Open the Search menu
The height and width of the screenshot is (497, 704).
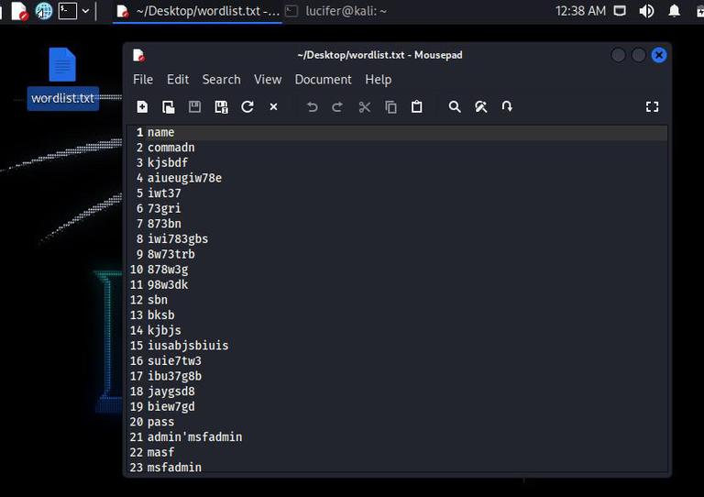point(221,80)
